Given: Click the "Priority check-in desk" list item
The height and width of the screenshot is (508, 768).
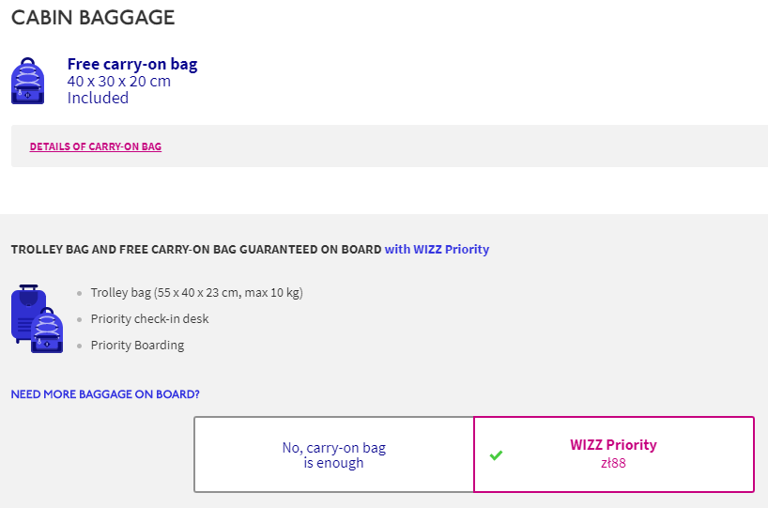Looking at the screenshot, I should tap(149, 319).
